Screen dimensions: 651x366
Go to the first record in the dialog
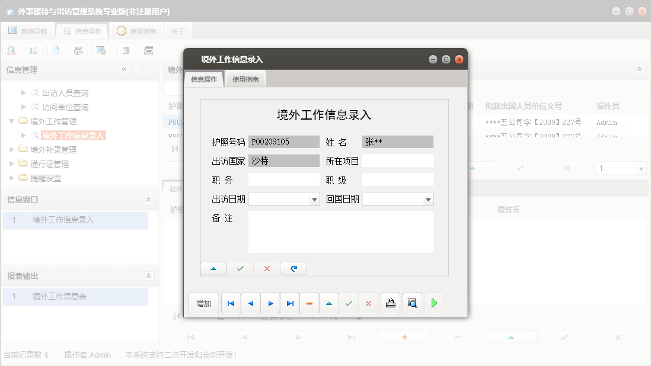click(231, 303)
